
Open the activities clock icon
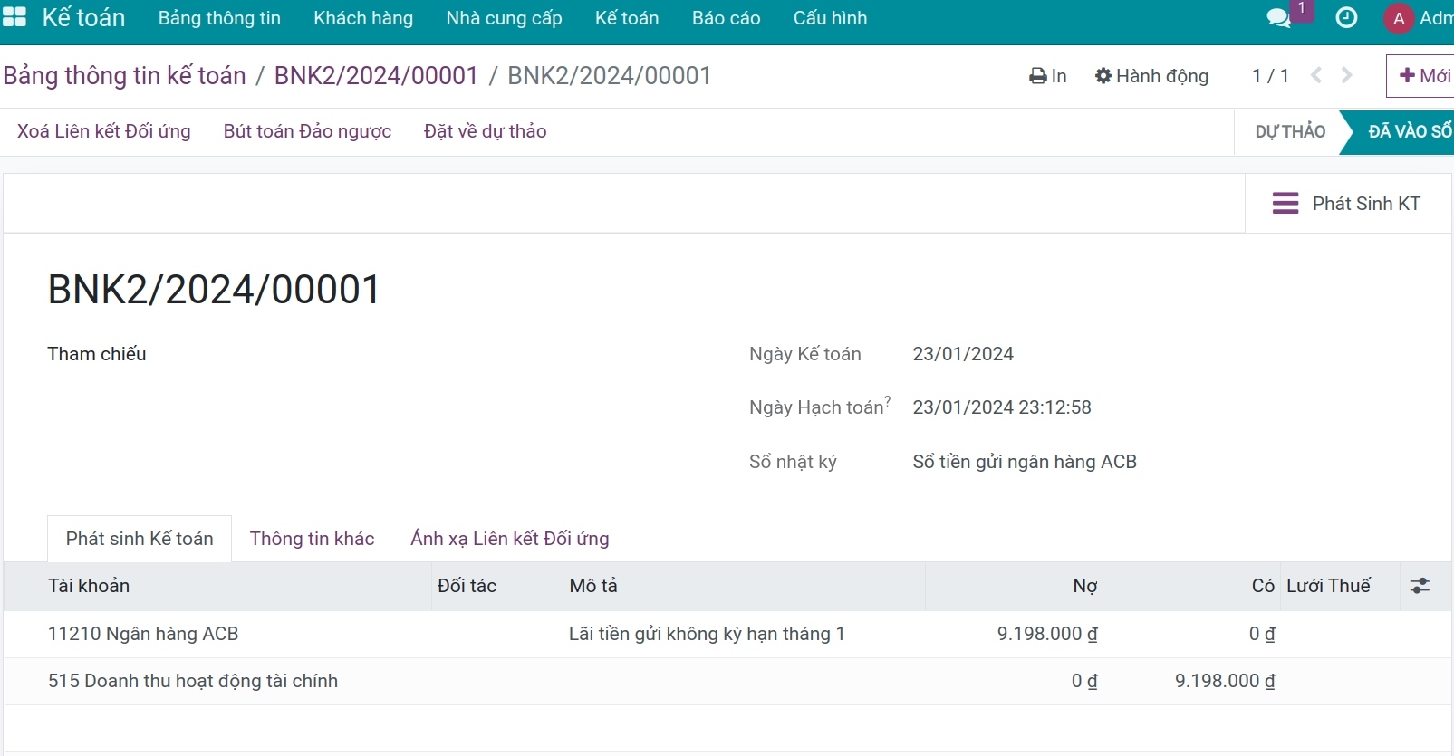pos(1346,18)
